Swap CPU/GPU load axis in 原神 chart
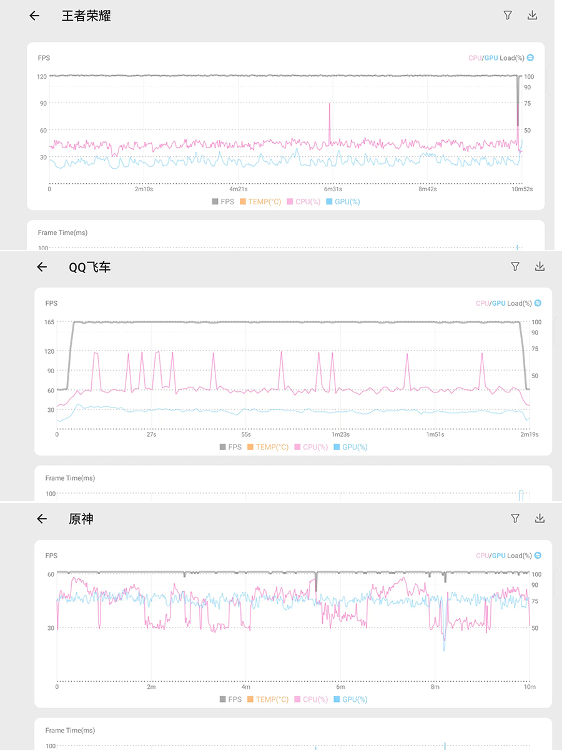 (x=538, y=556)
